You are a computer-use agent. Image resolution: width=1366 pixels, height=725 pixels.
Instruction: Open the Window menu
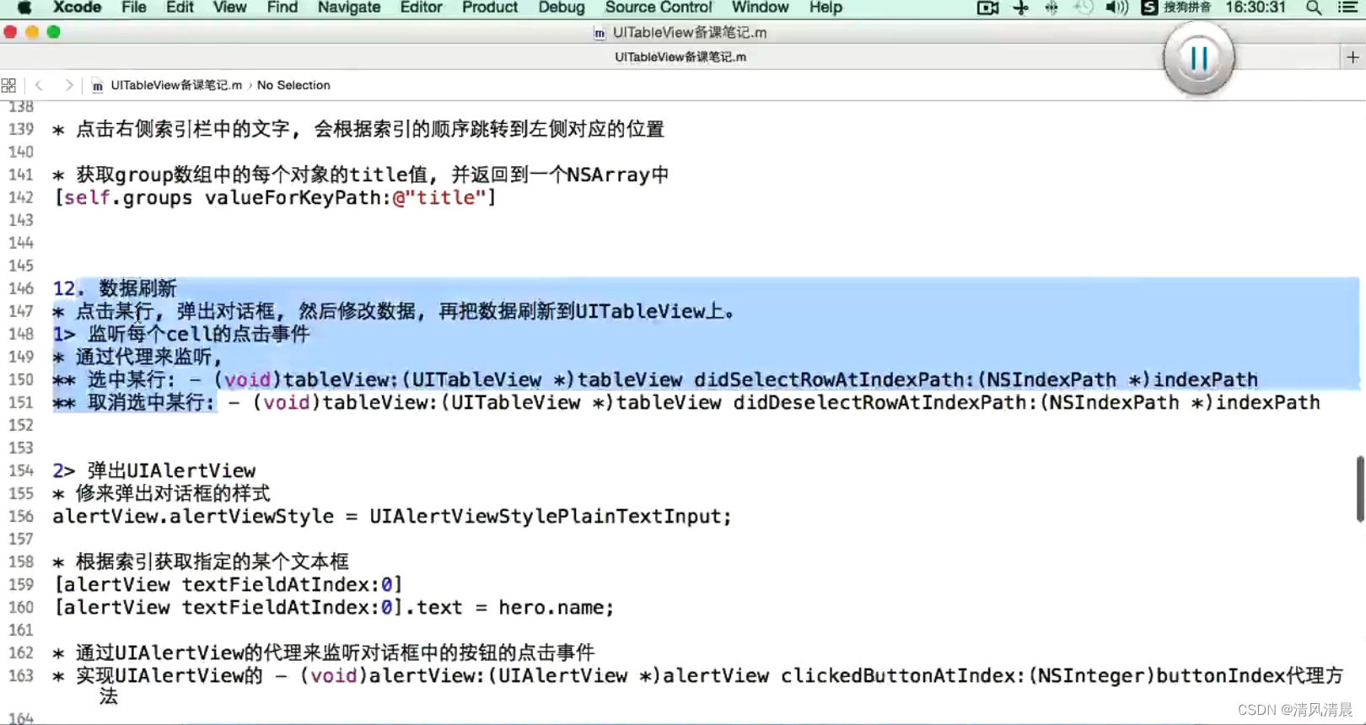point(760,8)
